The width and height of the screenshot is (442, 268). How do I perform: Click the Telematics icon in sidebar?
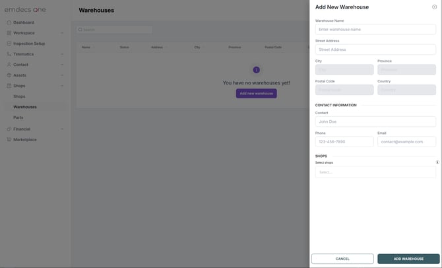[x=9, y=54]
